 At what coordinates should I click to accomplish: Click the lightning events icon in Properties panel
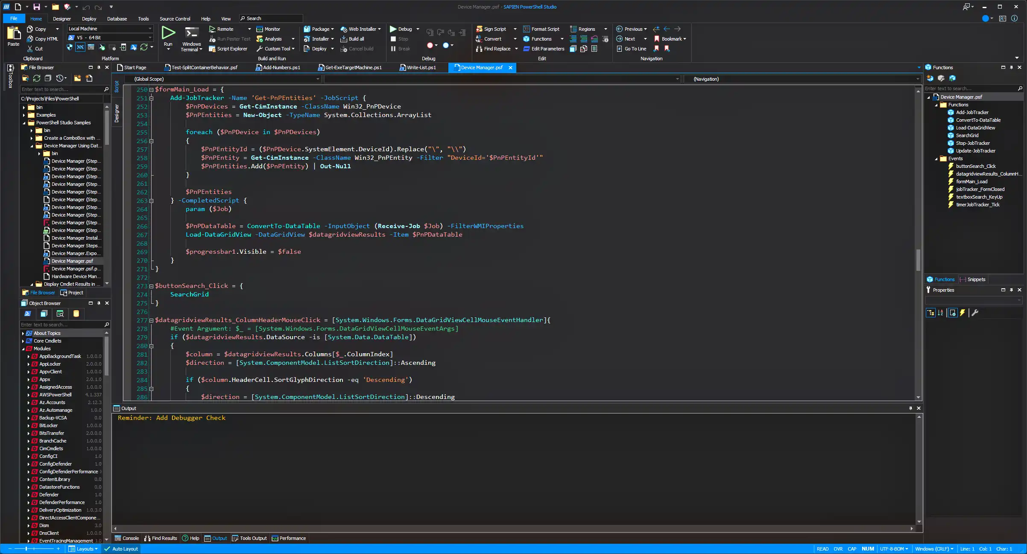(963, 313)
